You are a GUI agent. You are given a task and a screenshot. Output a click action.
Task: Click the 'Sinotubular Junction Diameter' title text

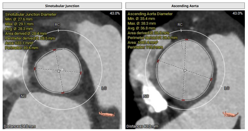[x=31, y=15]
